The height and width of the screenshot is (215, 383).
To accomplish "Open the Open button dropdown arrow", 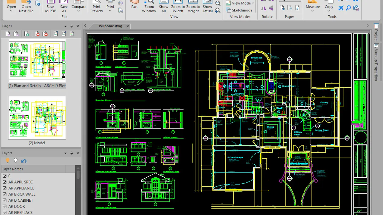I will tap(11, 11).
